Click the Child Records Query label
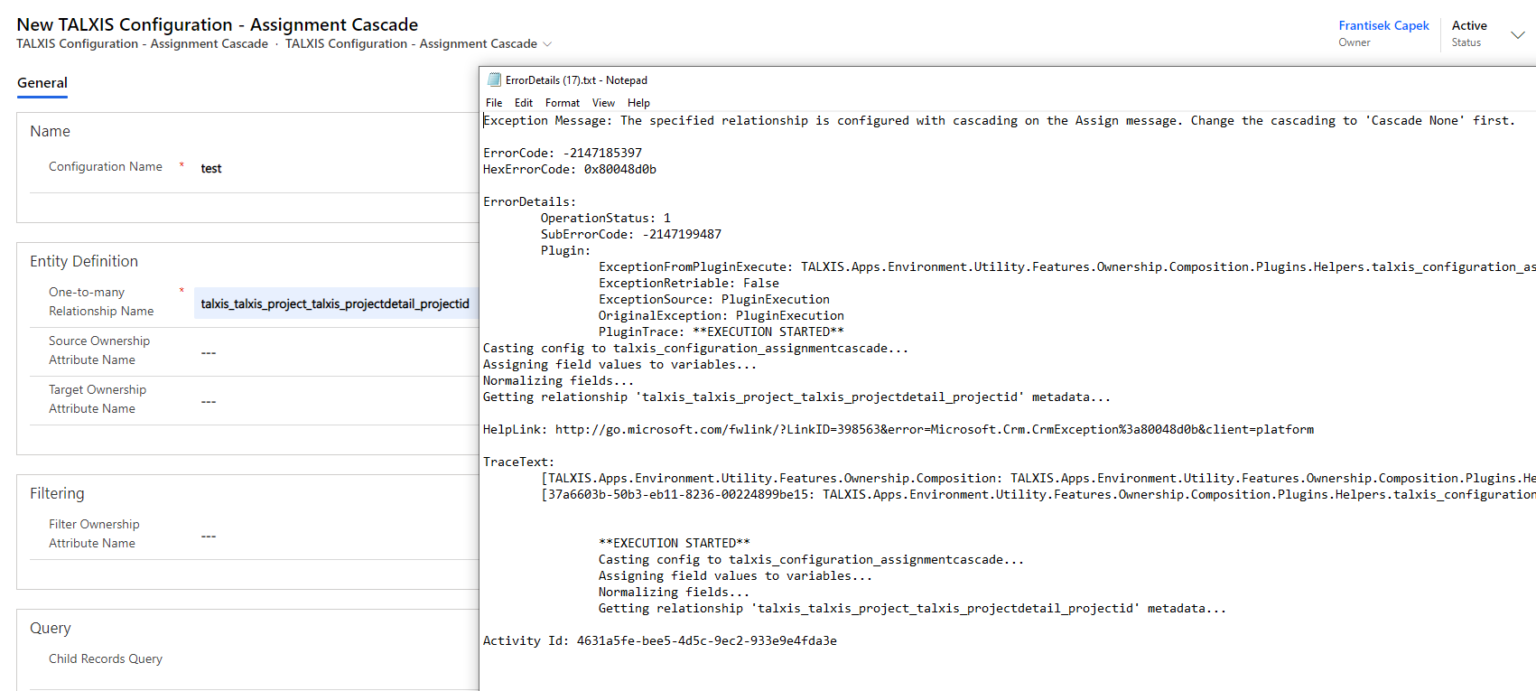1536x691 pixels. click(106, 658)
